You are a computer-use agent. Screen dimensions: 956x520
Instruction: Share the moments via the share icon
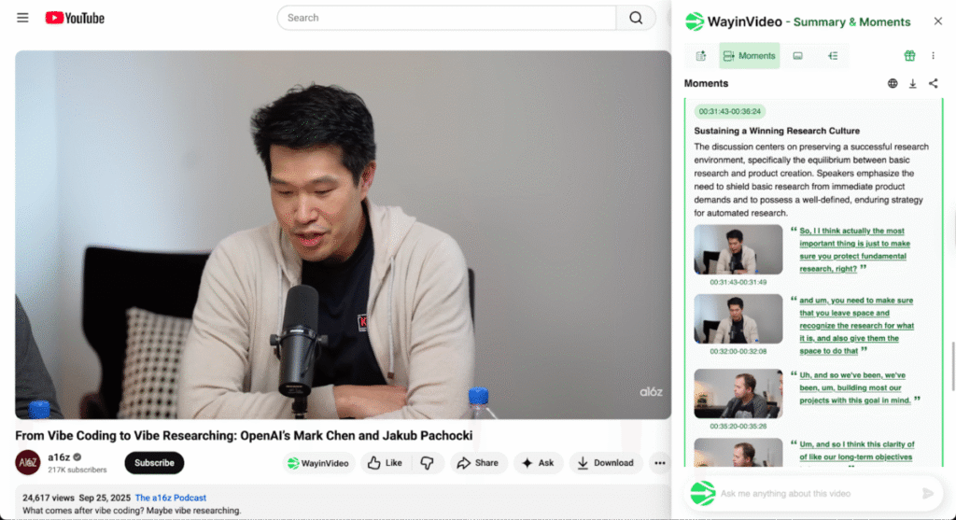(933, 84)
